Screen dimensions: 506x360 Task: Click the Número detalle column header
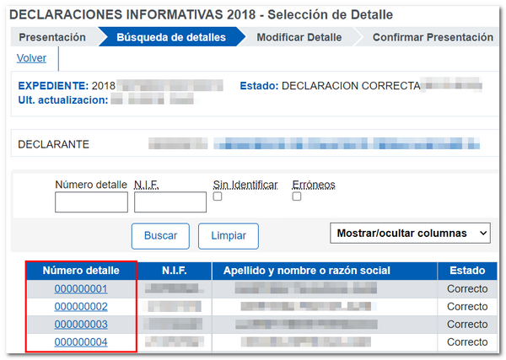coord(81,271)
